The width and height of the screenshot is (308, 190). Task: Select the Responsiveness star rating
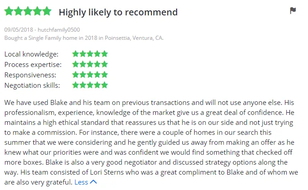[90, 75]
